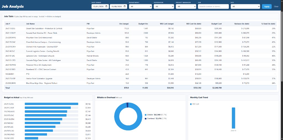Click the Job Analysis page title
283x140 pixels.
click(13, 7)
